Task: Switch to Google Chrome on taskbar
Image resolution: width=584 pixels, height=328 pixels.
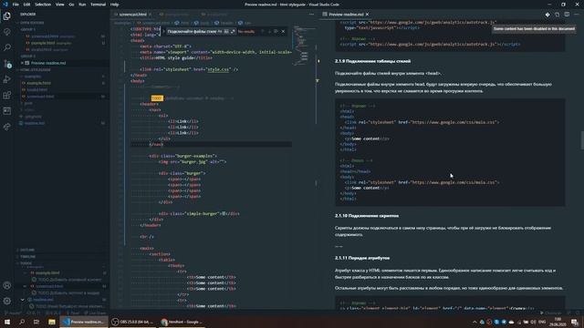Action: 182,322
